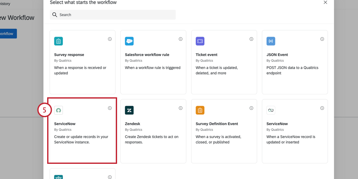Screen dimensions: 358x179
Task: Click the Survey response clipboard icon
Action: 59,41
